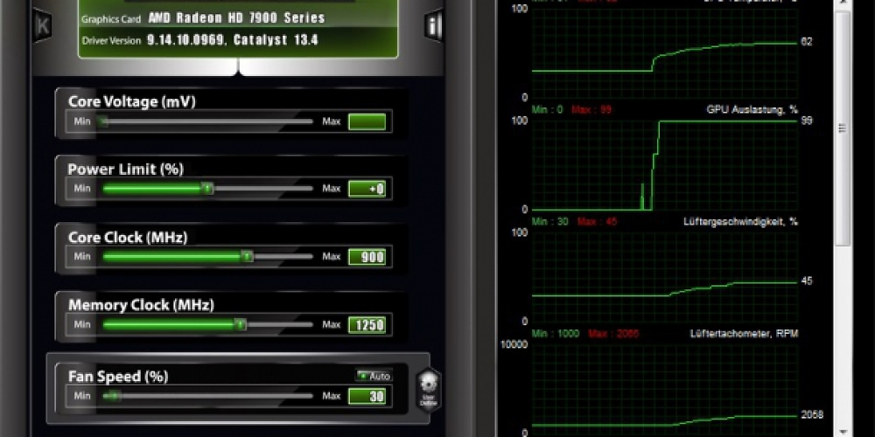Click the Memory Clock 1250 value field
The height and width of the screenshot is (437, 875).
click(x=367, y=325)
